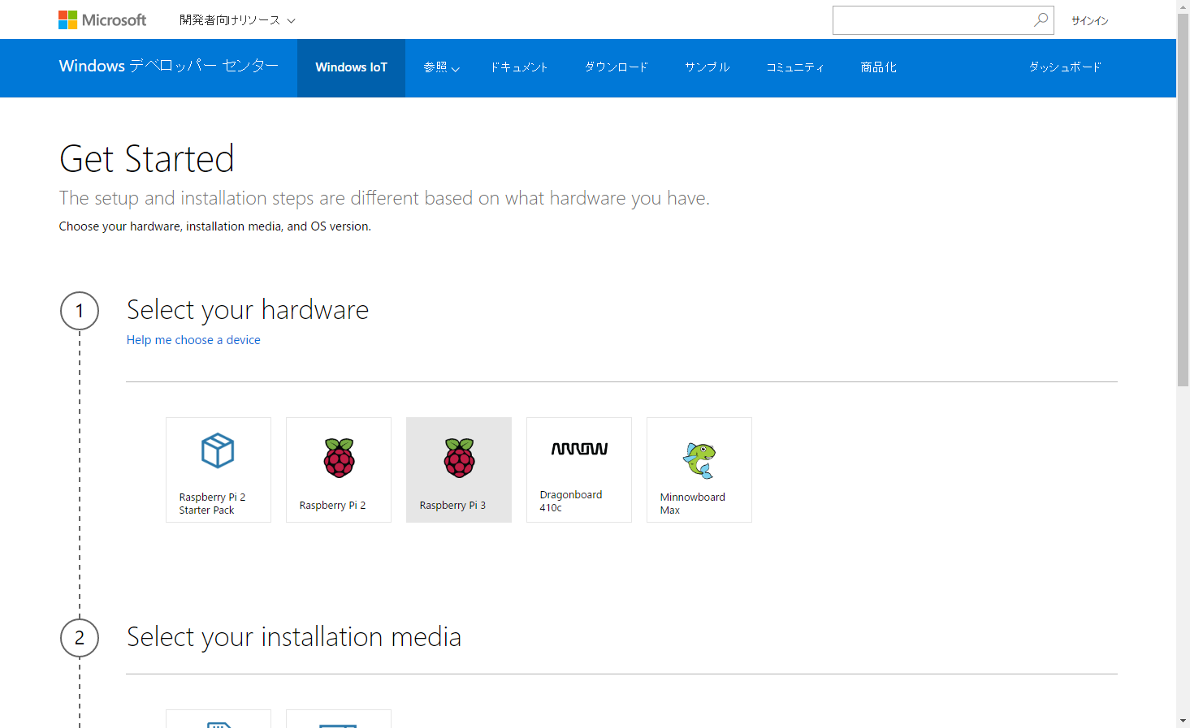Select the Raspberry Pi 3 hardware card
The image size is (1190, 728).
pos(459,470)
